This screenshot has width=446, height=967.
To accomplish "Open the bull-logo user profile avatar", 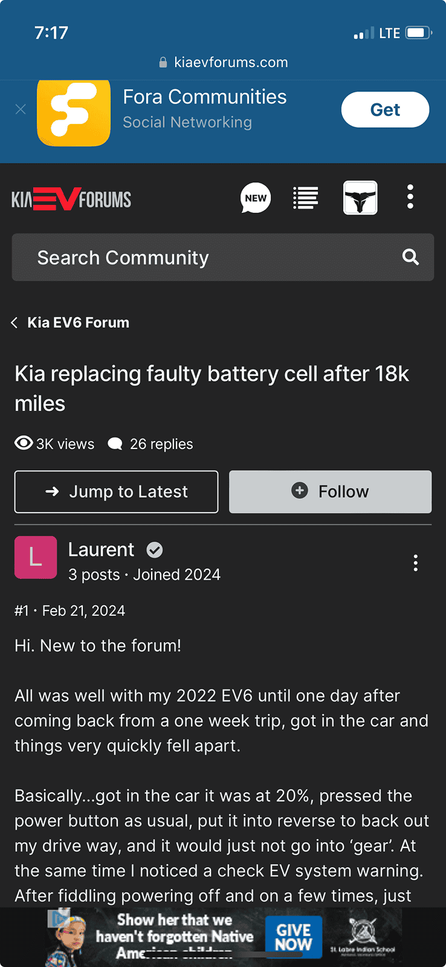I will (360, 198).
